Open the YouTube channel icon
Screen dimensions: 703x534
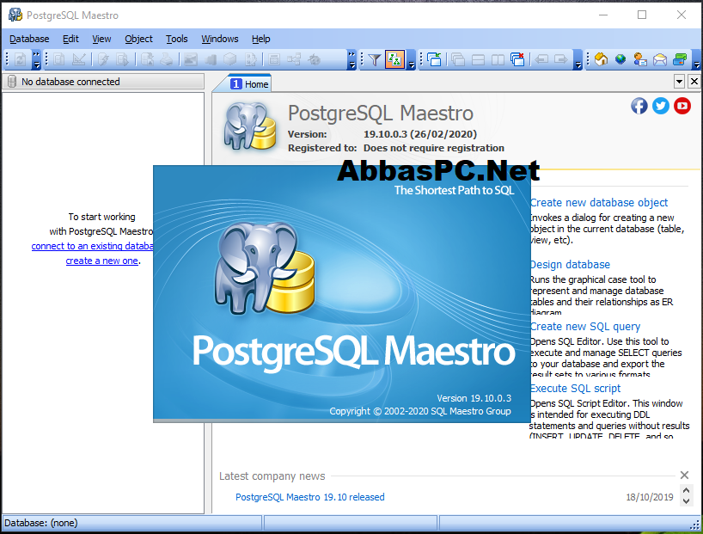682,106
